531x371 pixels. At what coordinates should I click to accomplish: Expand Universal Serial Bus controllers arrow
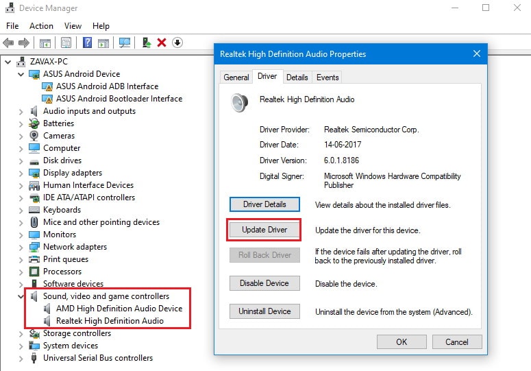[21, 359]
